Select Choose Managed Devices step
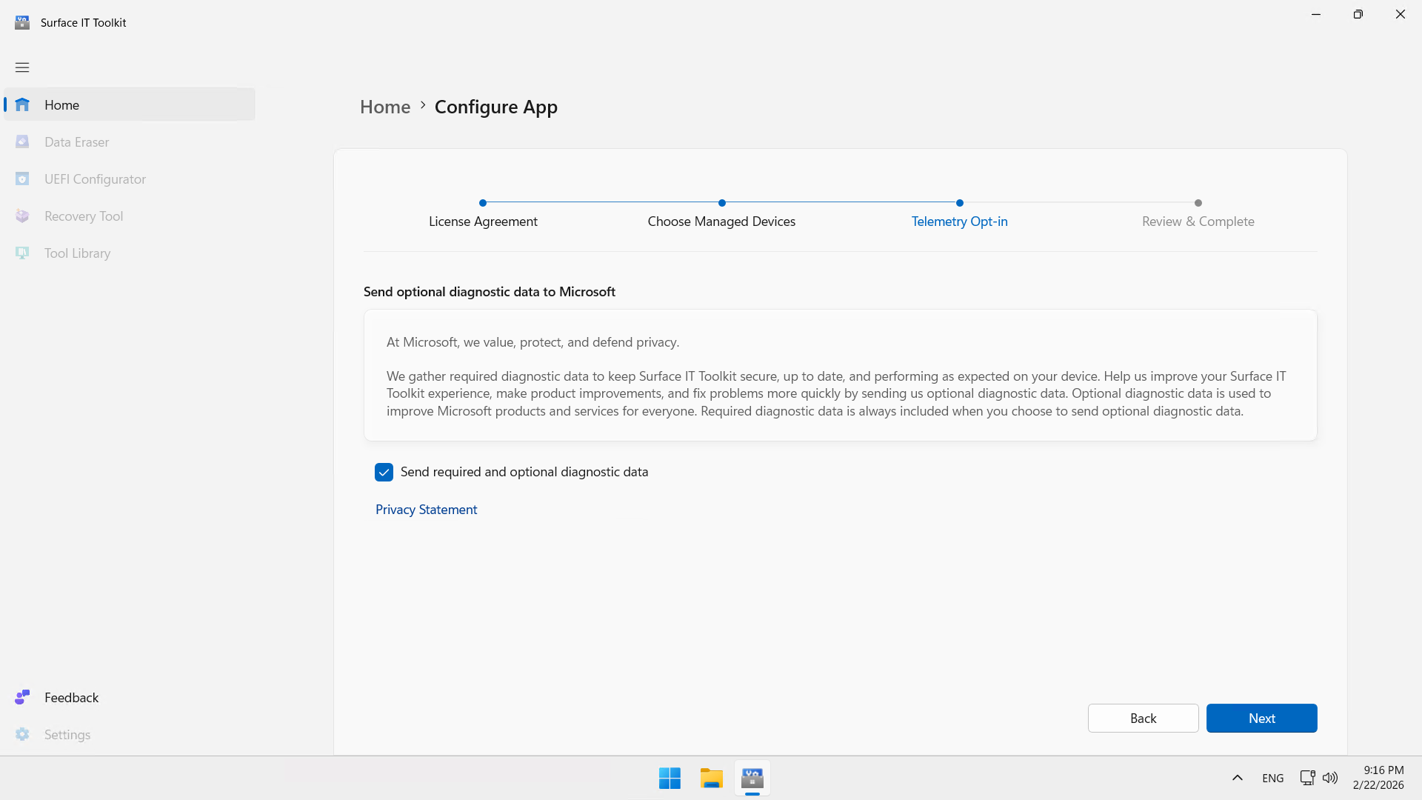This screenshot has width=1422, height=800. click(721, 221)
